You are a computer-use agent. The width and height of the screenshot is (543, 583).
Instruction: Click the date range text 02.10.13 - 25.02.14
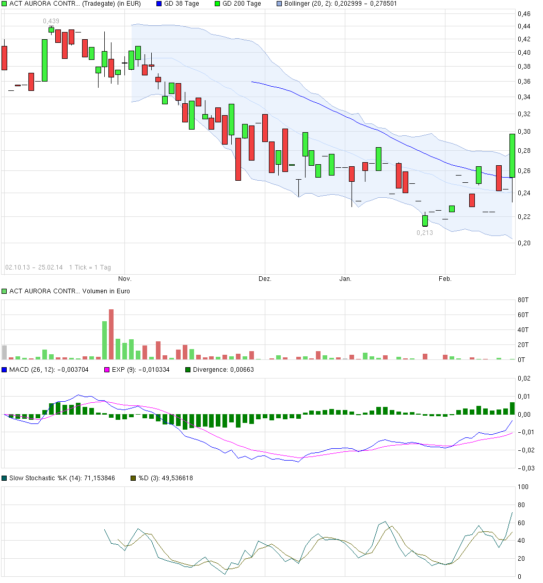click(x=34, y=267)
